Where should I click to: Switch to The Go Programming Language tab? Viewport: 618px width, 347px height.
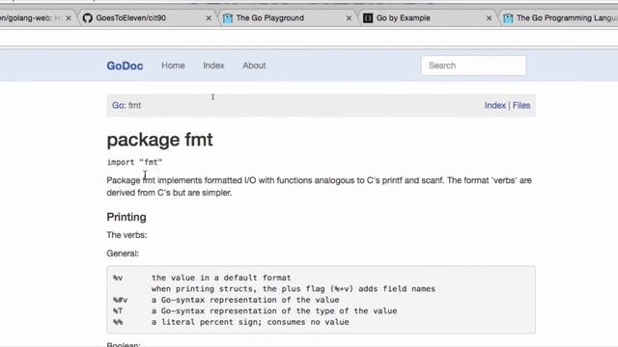[560, 18]
